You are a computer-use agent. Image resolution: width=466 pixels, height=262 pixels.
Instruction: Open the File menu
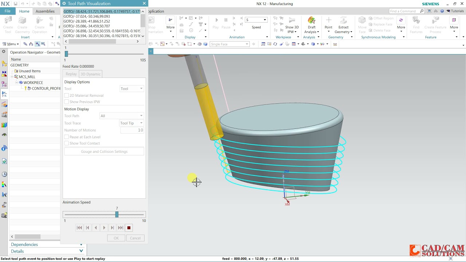7,11
